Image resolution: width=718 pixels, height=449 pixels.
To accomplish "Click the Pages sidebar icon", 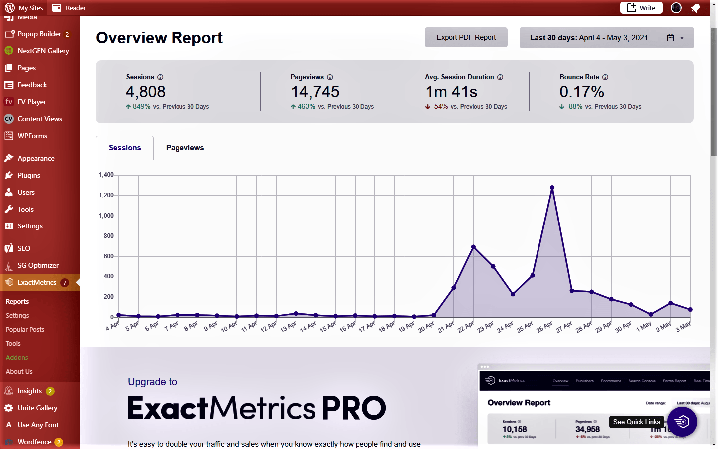I will click(9, 68).
